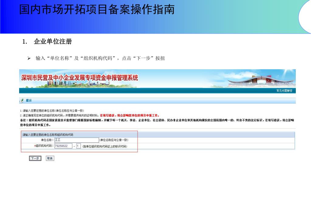Click the hint (单位名称应与公章一致) beside the field
This screenshot has height=215, width=311.
(114, 140)
